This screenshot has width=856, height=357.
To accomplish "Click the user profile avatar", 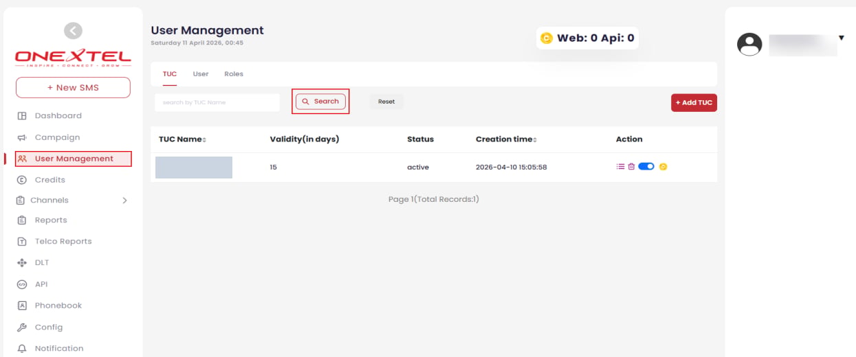I will pos(749,45).
